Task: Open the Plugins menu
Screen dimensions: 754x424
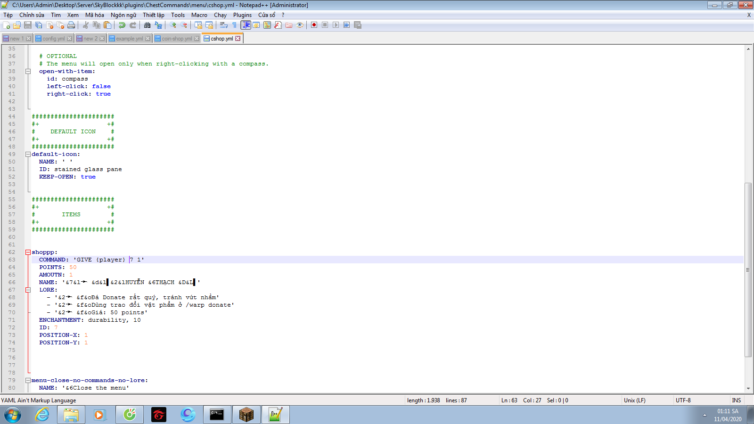Action: pyautogui.click(x=242, y=15)
